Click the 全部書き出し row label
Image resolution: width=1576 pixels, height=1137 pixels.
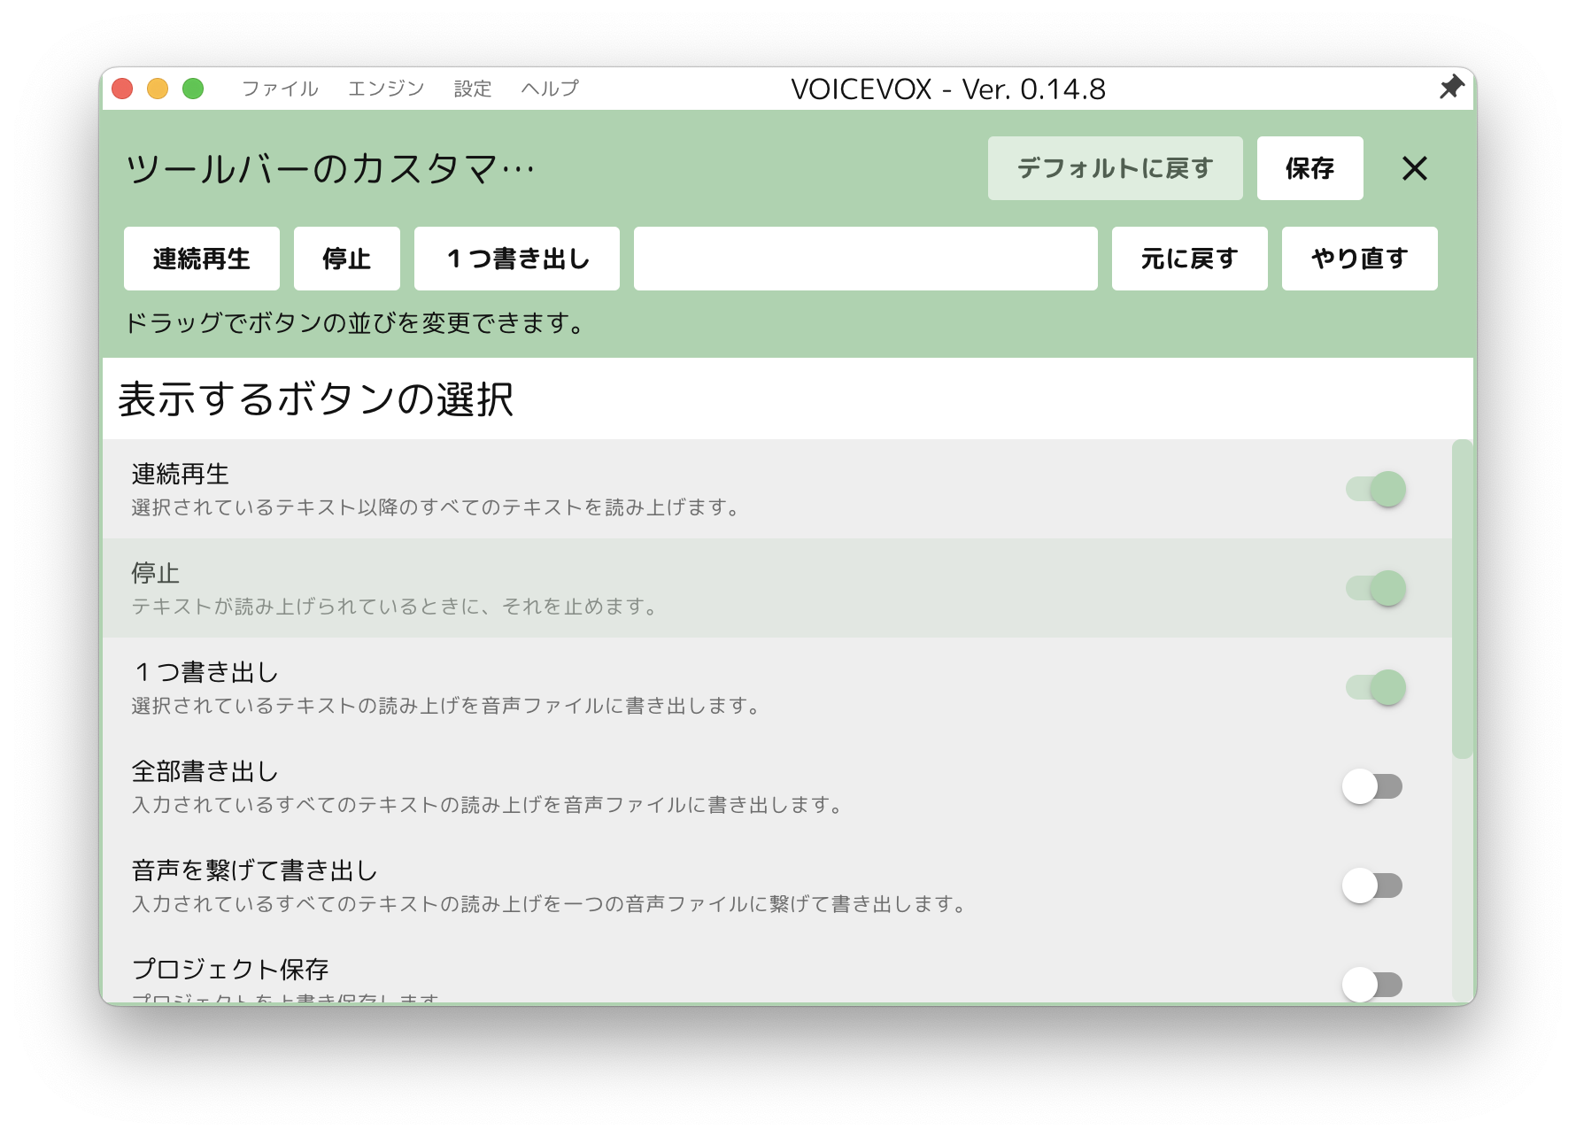coord(205,771)
